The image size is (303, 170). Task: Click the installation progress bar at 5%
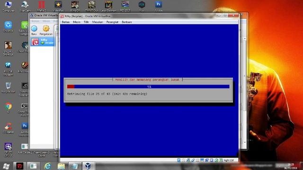[148, 87]
